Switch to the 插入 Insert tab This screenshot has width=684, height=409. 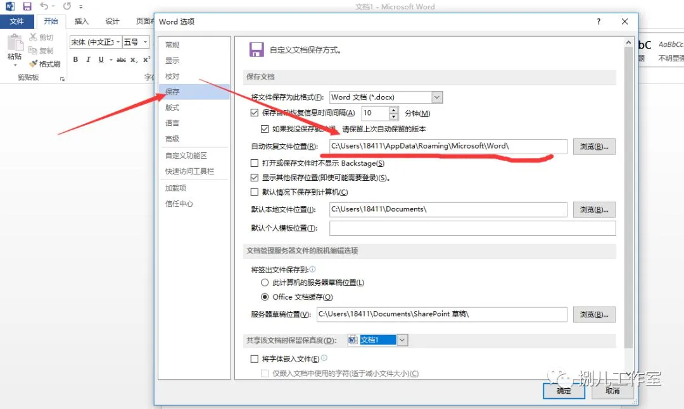click(82, 21)
